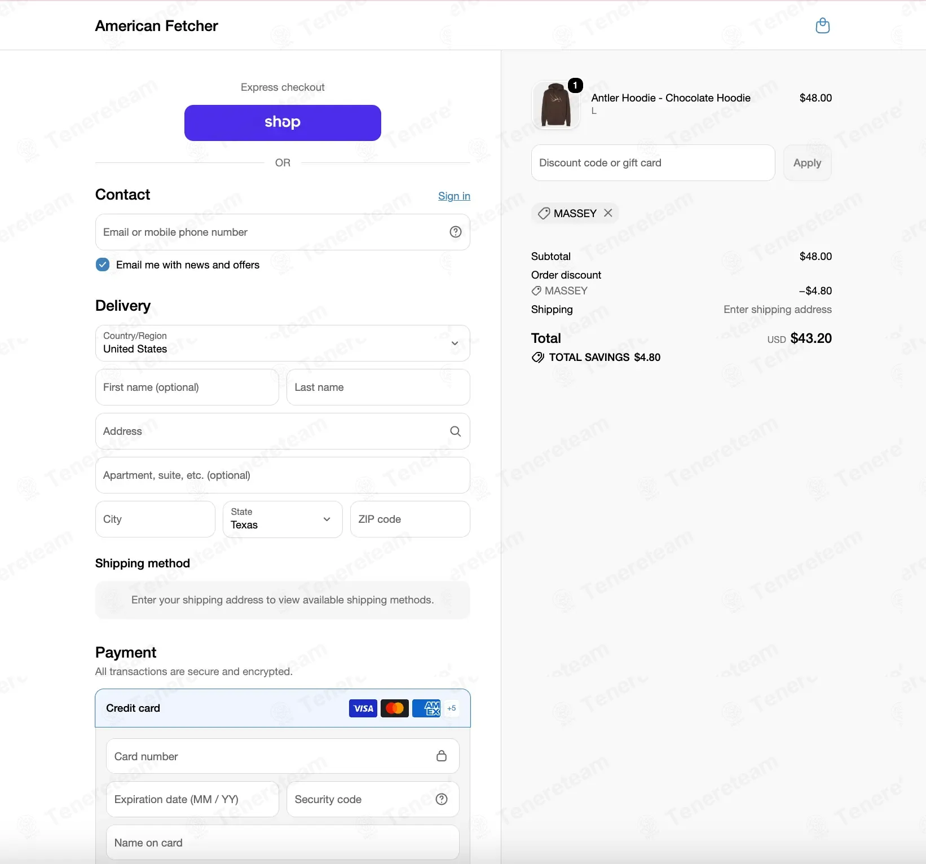Screen dimensions: 926x864
Task: Open the State dropdown showing Texas
Action: point(283,519)
